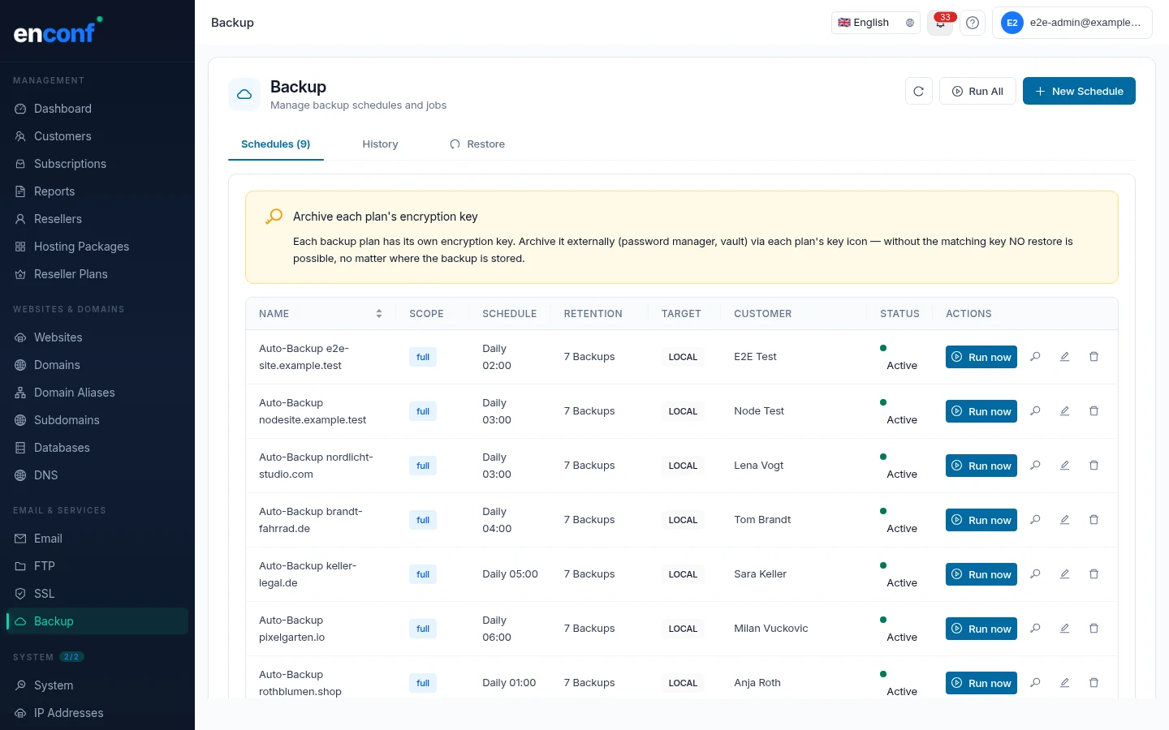Screen dimensions: 1169x730
Task: Click the key icon for nodesite.example.test backup
Action: point(1035,411)
